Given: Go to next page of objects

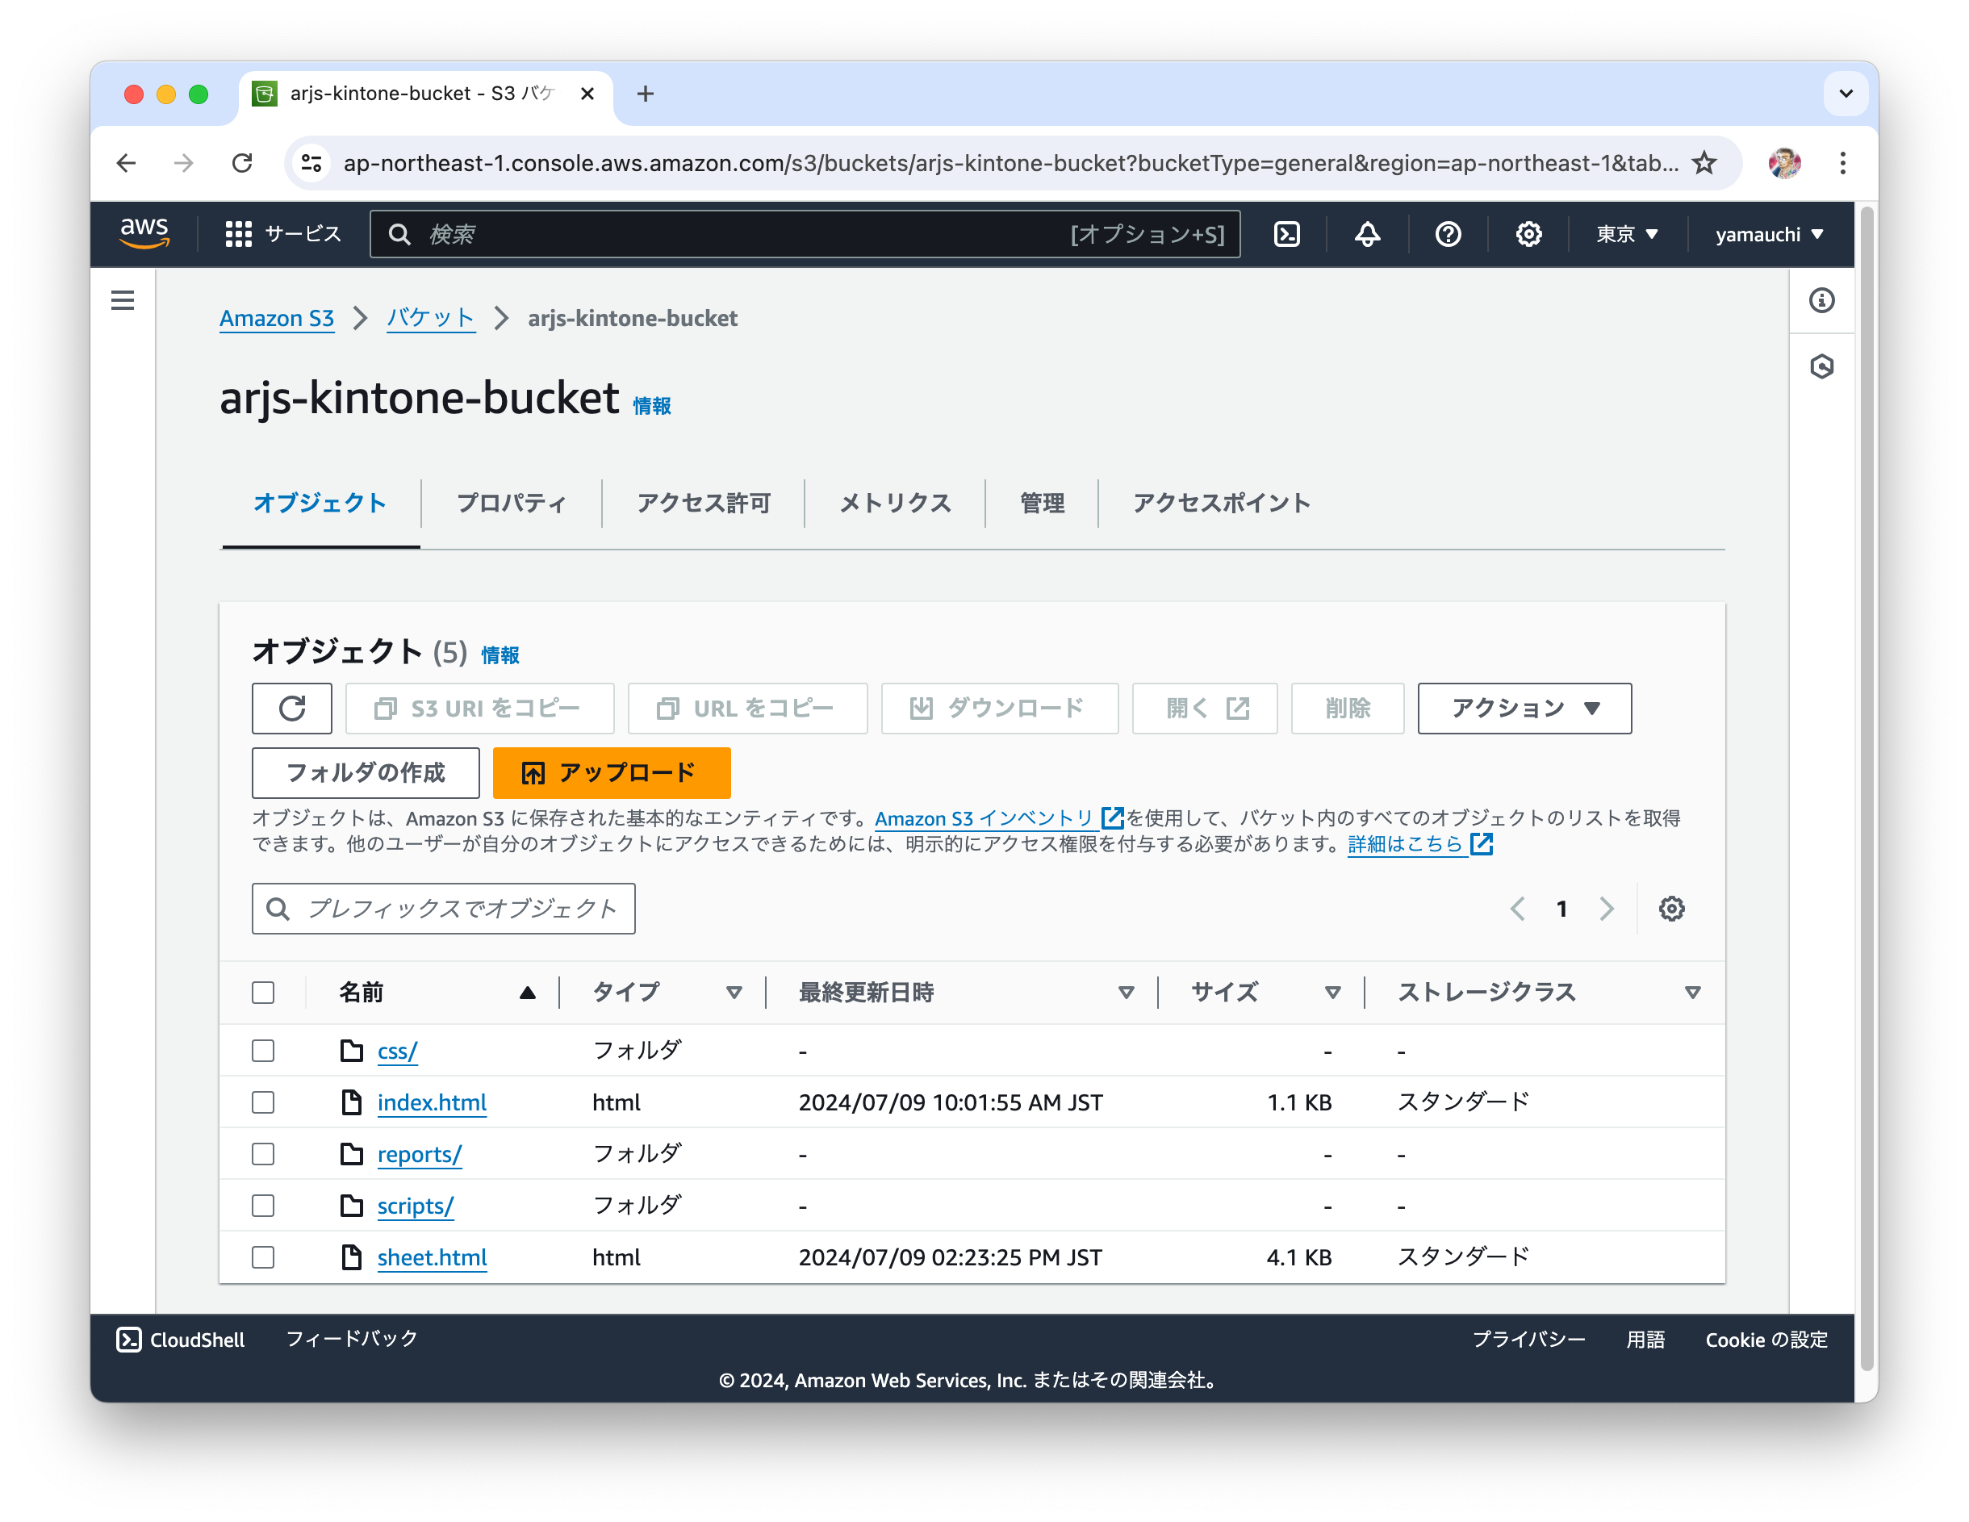Looking at the screenshot, I should [1606, 908].
